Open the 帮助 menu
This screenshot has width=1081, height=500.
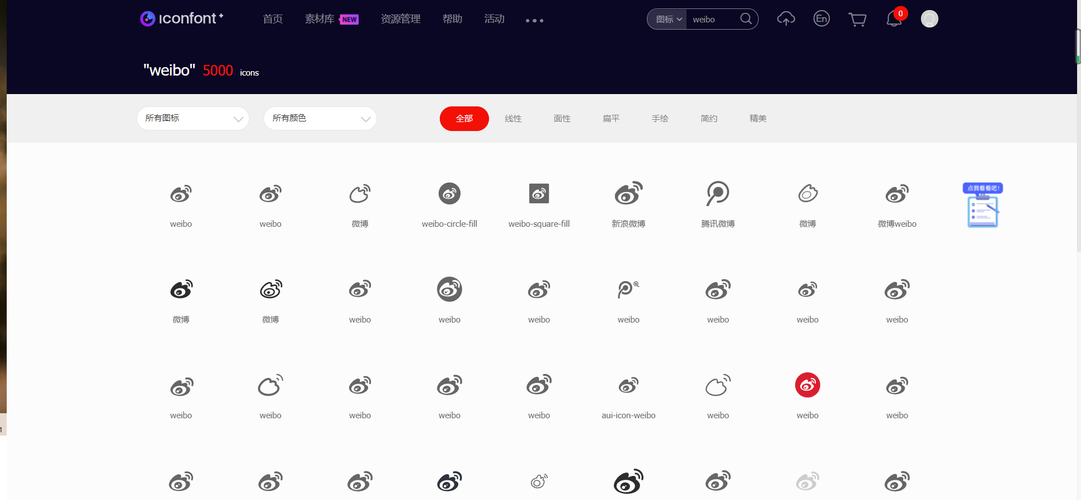point(452,19)
